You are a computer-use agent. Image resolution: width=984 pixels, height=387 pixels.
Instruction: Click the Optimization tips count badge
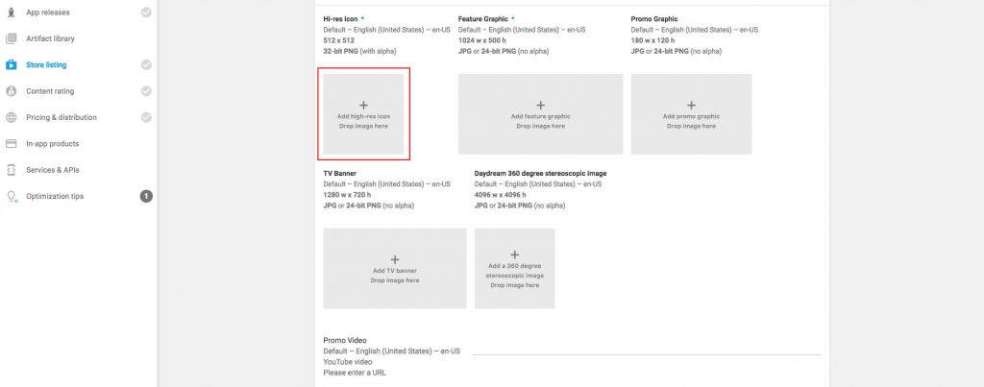coord(146,196)
